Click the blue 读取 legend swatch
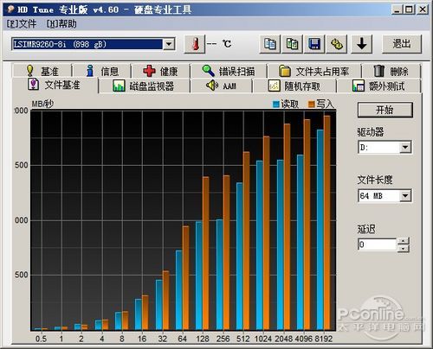This screenshot has width=433, height=349. (x=276, y=104)
